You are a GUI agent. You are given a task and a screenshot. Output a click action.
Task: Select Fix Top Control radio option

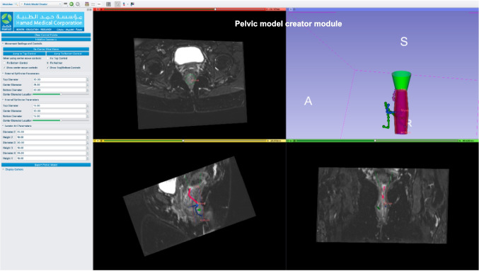pyautogui.click(x=57, y=58)
